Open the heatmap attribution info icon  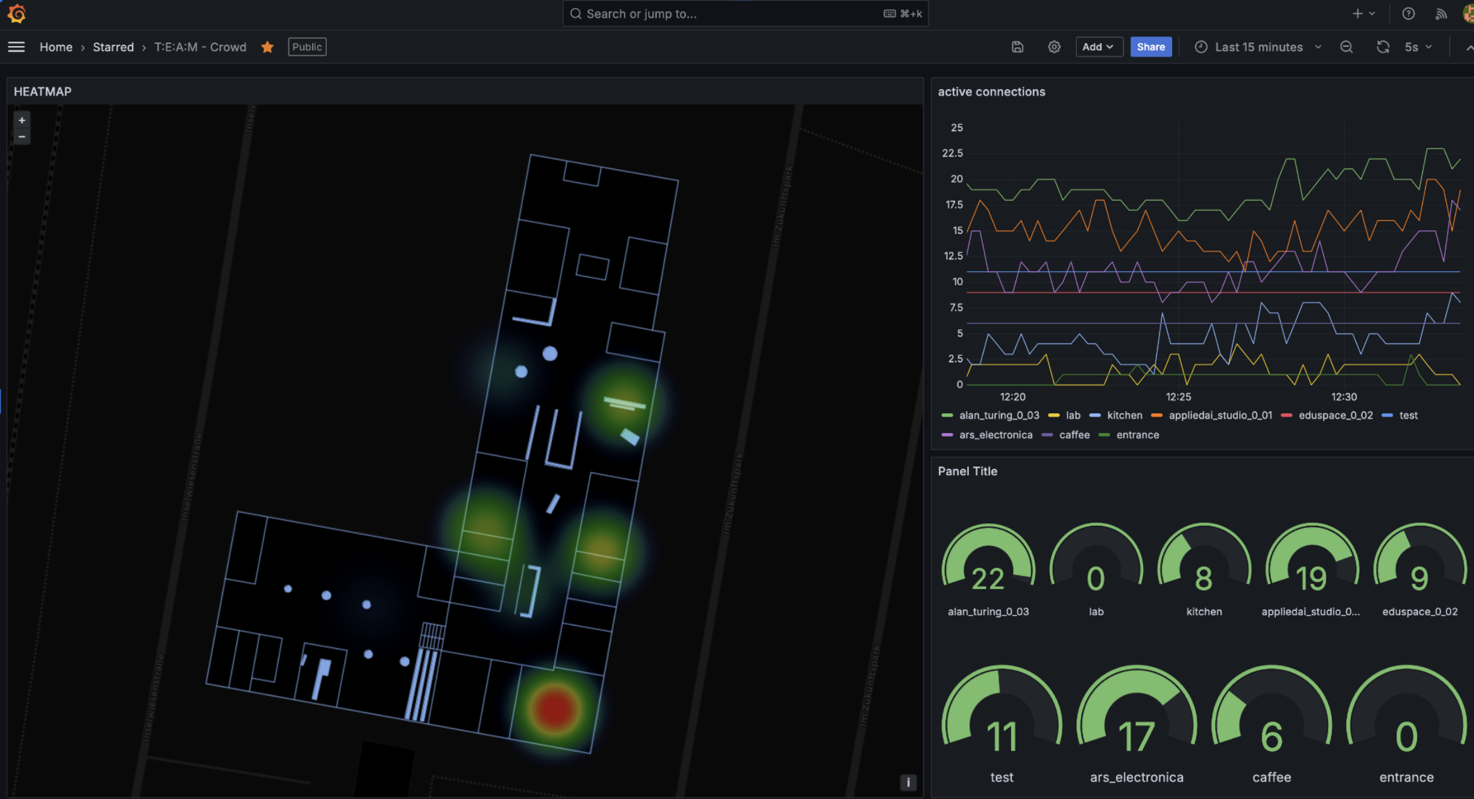click(908, 782)
